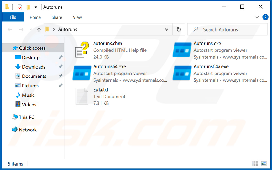The height and width of the screenshot is (170, 272).
Task: Click the This PC computer icon
Action: coord(15,117)
